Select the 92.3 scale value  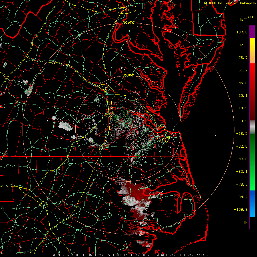(243, 45)
